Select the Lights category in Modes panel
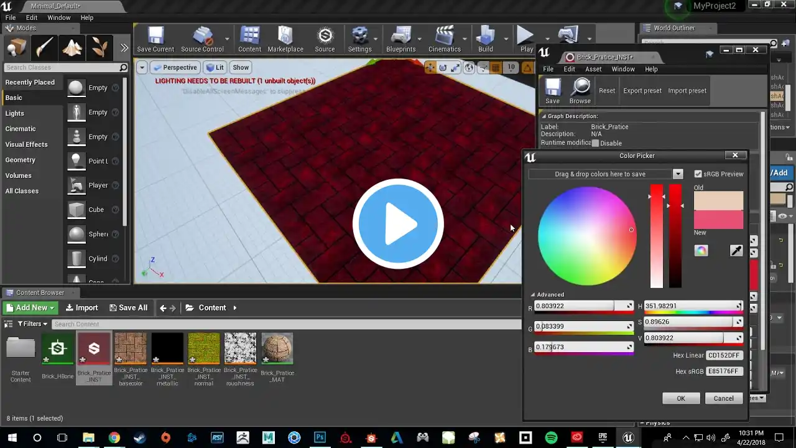The width and height of the screenshot is (796, 448). [x=15, y=113]
